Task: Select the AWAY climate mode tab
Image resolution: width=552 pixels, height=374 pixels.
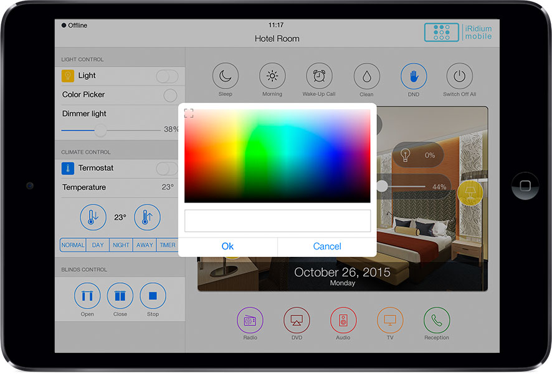Action: [x=145, y=245]
